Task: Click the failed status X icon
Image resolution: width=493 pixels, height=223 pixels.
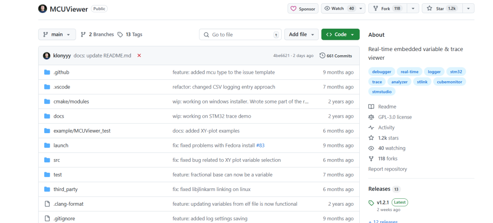Action: tap(139, 56)
